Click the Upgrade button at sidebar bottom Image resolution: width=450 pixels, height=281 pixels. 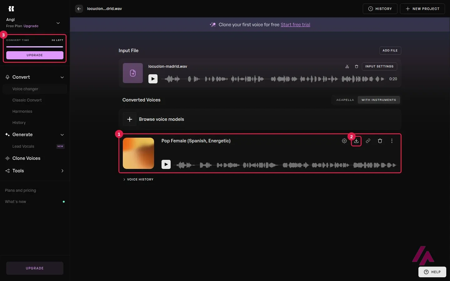(x=35, y=268)
